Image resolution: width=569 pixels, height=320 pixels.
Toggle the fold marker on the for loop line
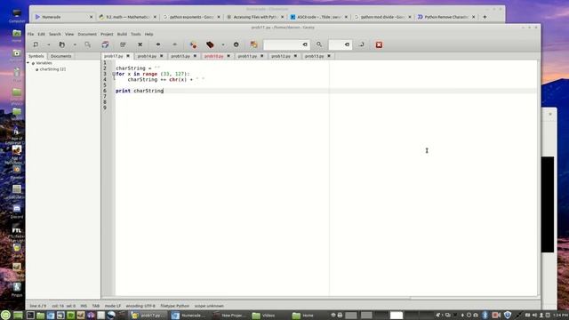tap(114, 74)
